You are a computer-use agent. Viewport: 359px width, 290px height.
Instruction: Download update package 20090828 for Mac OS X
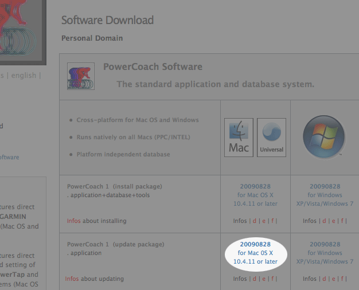255,253
